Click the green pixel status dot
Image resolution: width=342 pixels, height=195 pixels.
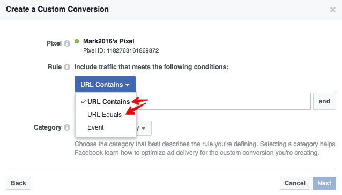pyautogui.click(x=77, y=41)
